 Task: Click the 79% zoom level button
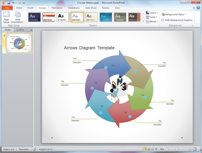(162, 149)
